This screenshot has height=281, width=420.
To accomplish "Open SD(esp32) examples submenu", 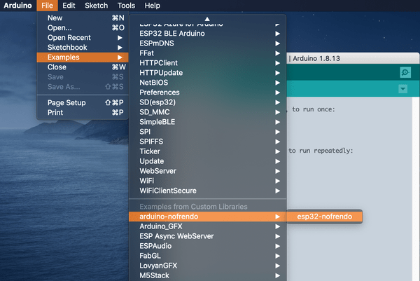I will click(208, 102).
